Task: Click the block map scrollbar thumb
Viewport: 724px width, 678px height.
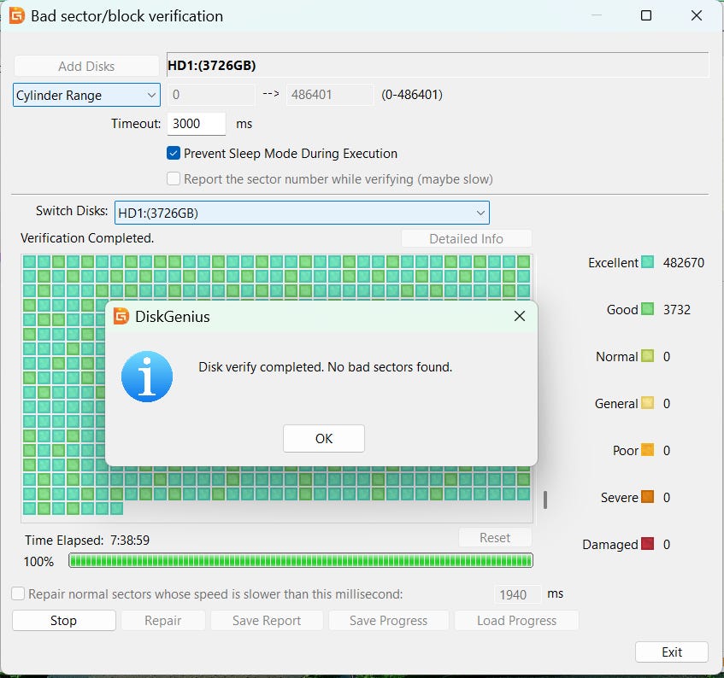Action: [x=545, y=500]
